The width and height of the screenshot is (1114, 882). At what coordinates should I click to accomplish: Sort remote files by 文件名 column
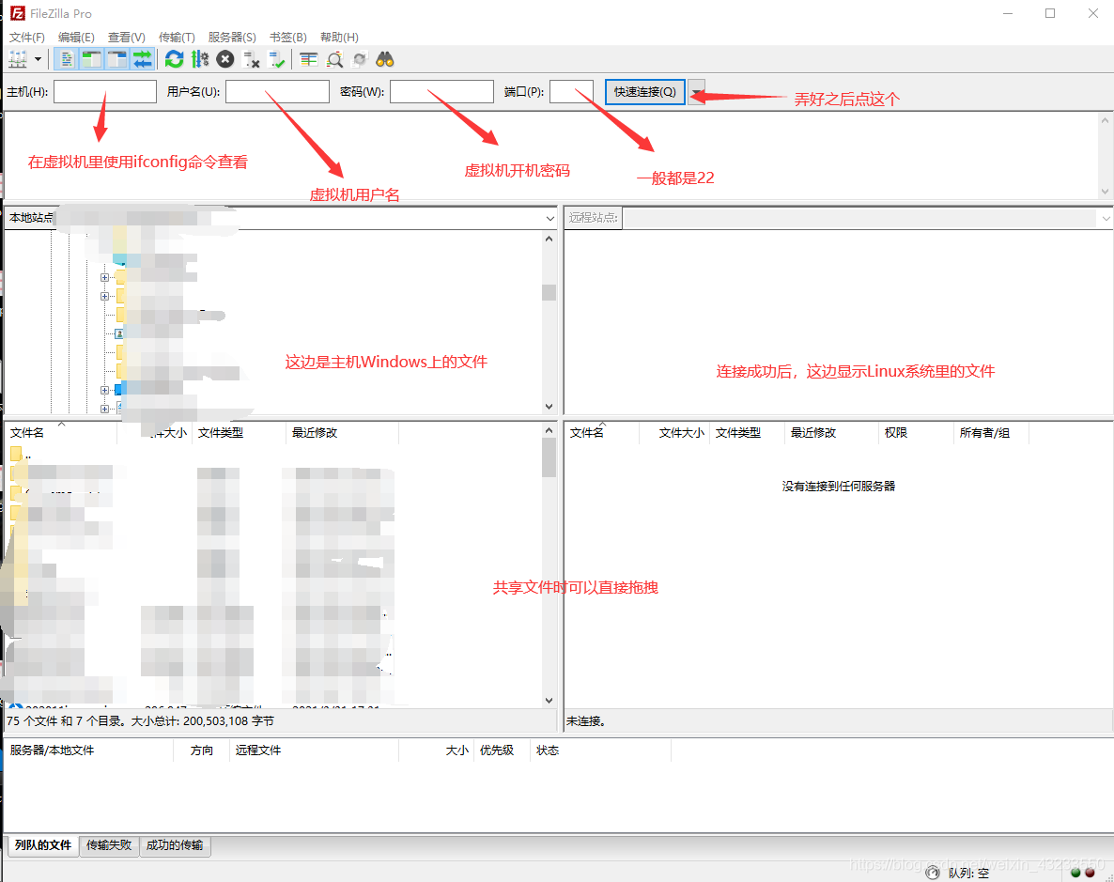(602, 432)
